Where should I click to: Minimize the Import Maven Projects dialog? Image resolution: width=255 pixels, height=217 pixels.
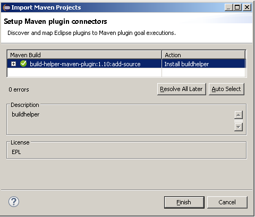click(229, 7)
